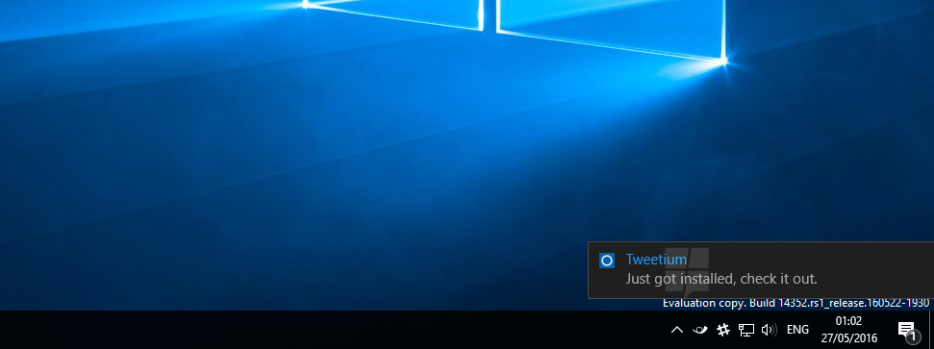Open the network connection tray icon
The height and width of the screenshot is (349, 934).
(746, 330)
